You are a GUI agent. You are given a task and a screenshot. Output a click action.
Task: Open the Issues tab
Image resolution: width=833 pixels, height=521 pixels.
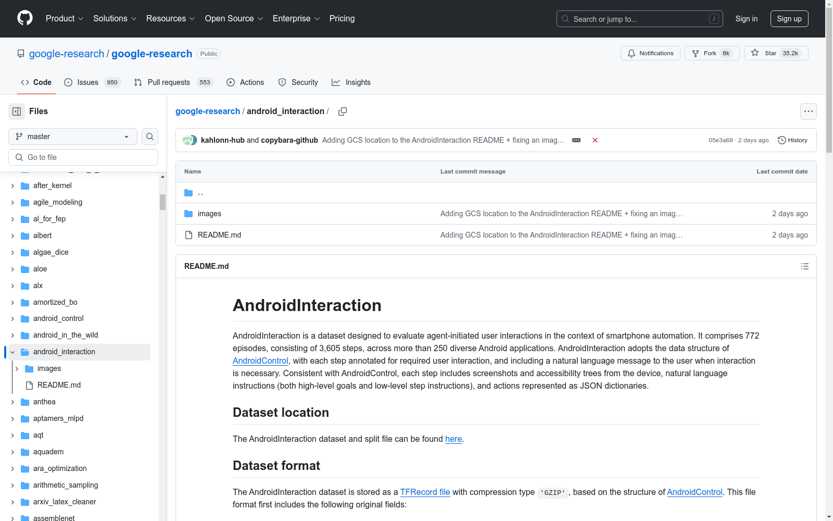tap(93, 82)
